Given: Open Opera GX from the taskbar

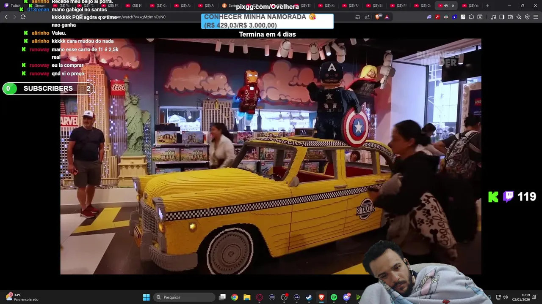Looking at the screenshot, I should tap(260, 297).
